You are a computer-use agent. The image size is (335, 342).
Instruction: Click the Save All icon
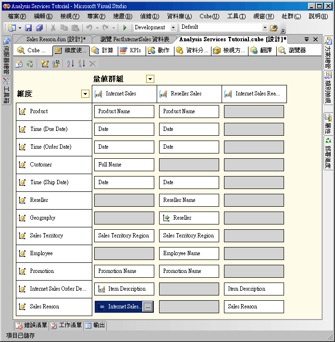coord(39,28)
